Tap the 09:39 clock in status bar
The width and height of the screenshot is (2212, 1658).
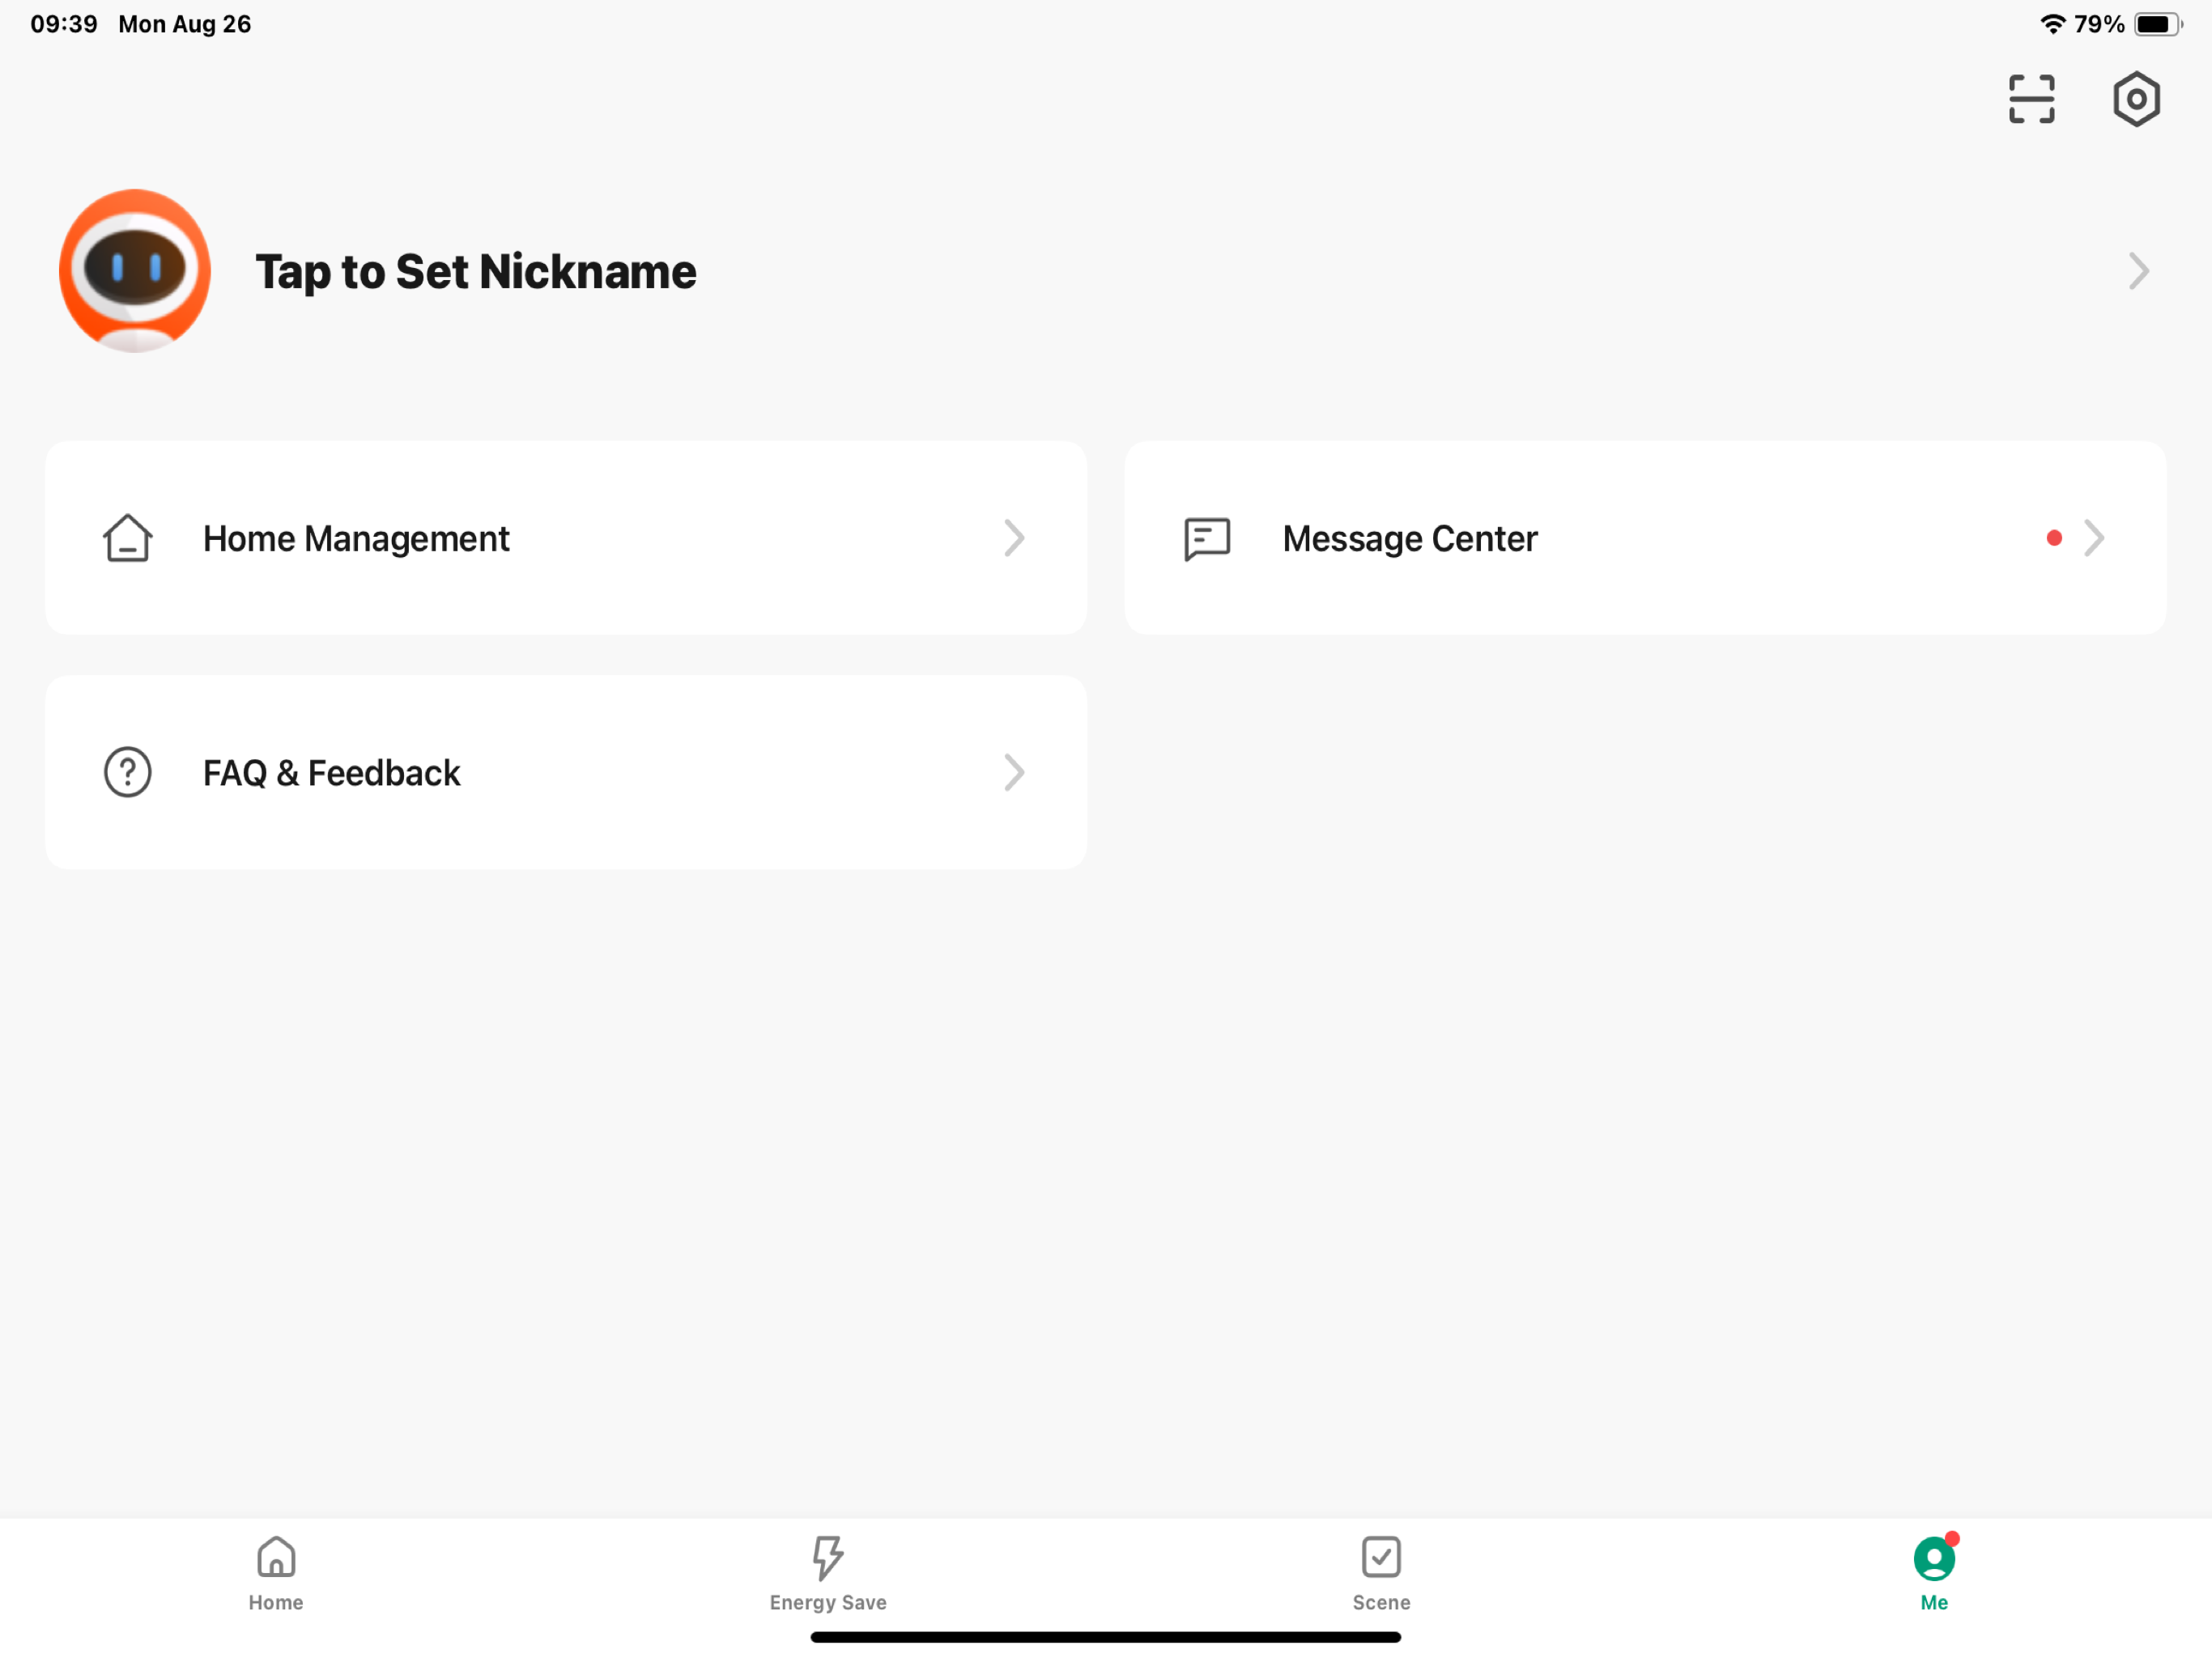[64, 24]
